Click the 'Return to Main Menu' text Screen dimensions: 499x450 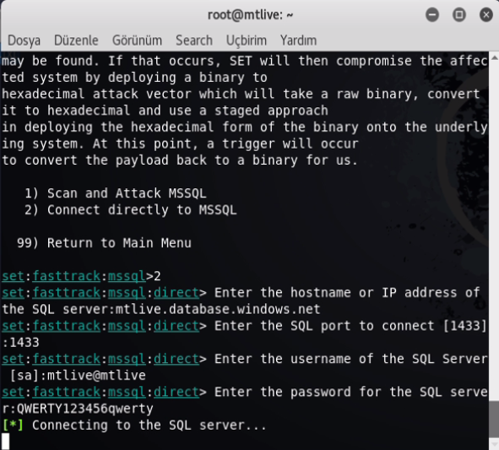[119, 243]
